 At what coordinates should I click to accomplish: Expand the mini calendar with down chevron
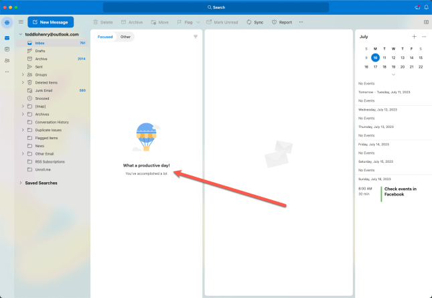[x=393, y=74]
